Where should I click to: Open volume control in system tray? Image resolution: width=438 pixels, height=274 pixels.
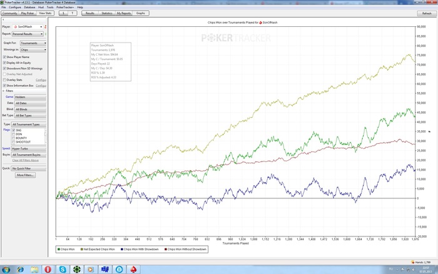click(x=413, y=270)
